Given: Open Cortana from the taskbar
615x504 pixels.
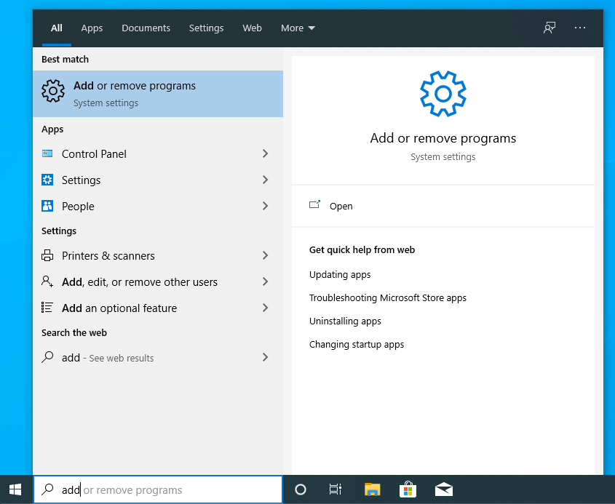Looking at the screenshot, I should pyautogui.click(x=300, y=489).
